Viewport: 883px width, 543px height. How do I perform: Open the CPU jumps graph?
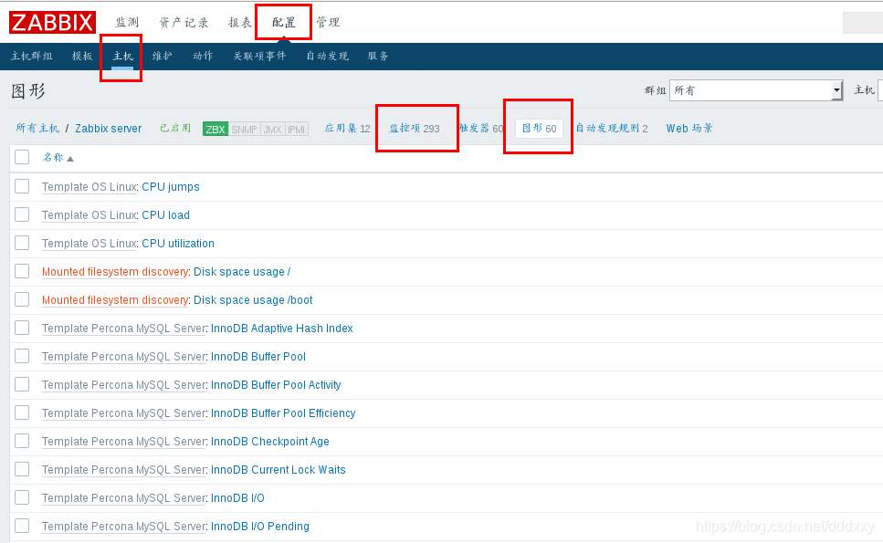(171, 187)
